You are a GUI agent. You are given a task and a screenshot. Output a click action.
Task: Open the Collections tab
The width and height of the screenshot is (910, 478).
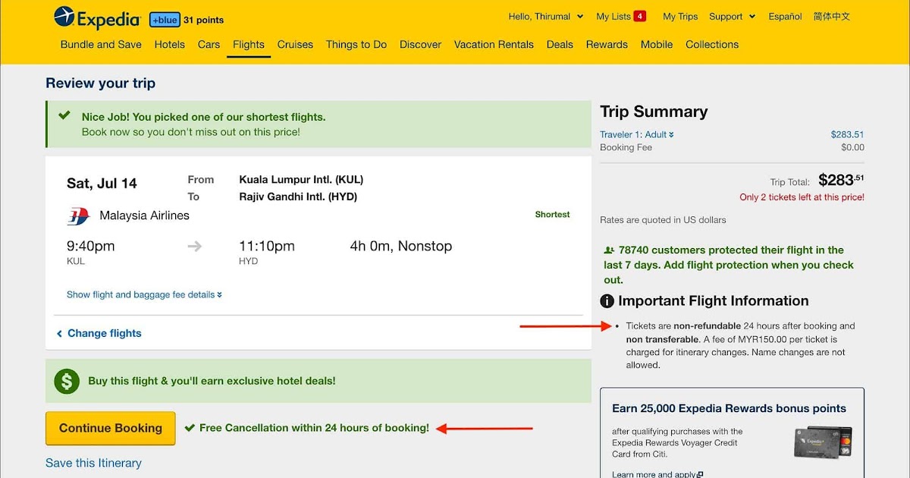(712, 44)
